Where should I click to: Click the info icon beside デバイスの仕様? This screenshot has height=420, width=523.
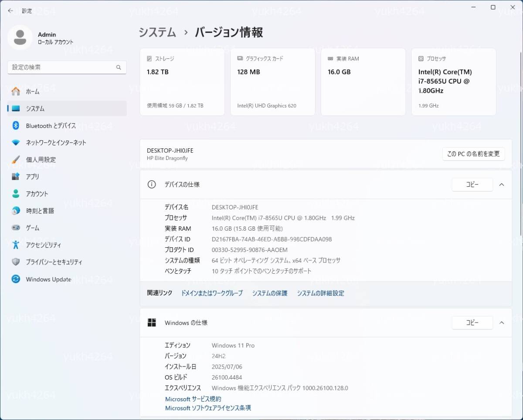click(x=152, y=184)
